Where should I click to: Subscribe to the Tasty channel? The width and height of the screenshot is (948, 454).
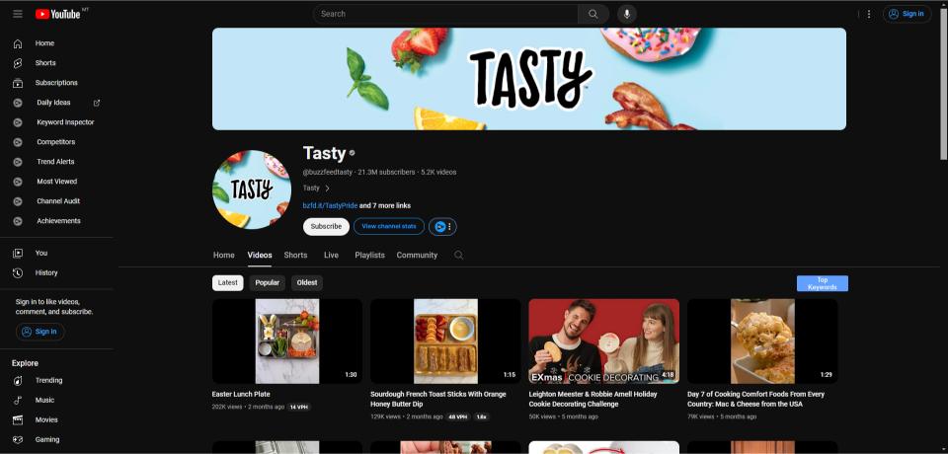327,227
